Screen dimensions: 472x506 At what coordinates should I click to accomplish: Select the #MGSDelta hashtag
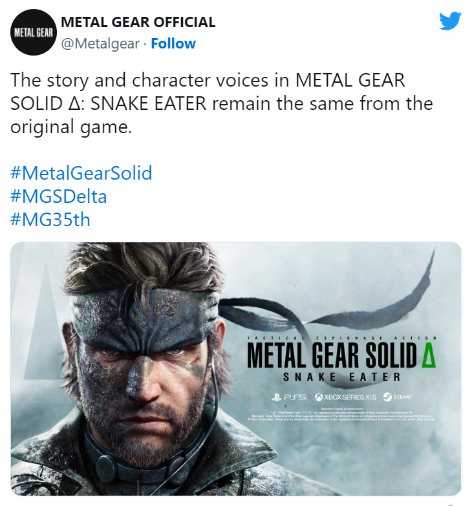coord(59,196)
